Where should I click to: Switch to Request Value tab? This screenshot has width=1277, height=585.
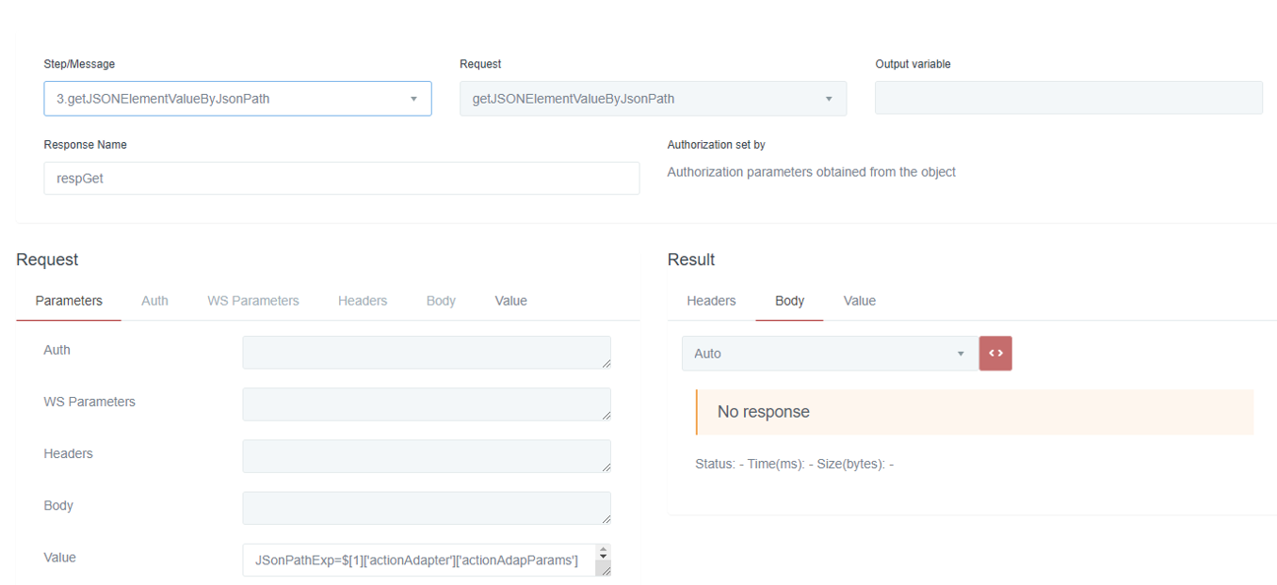510,301
